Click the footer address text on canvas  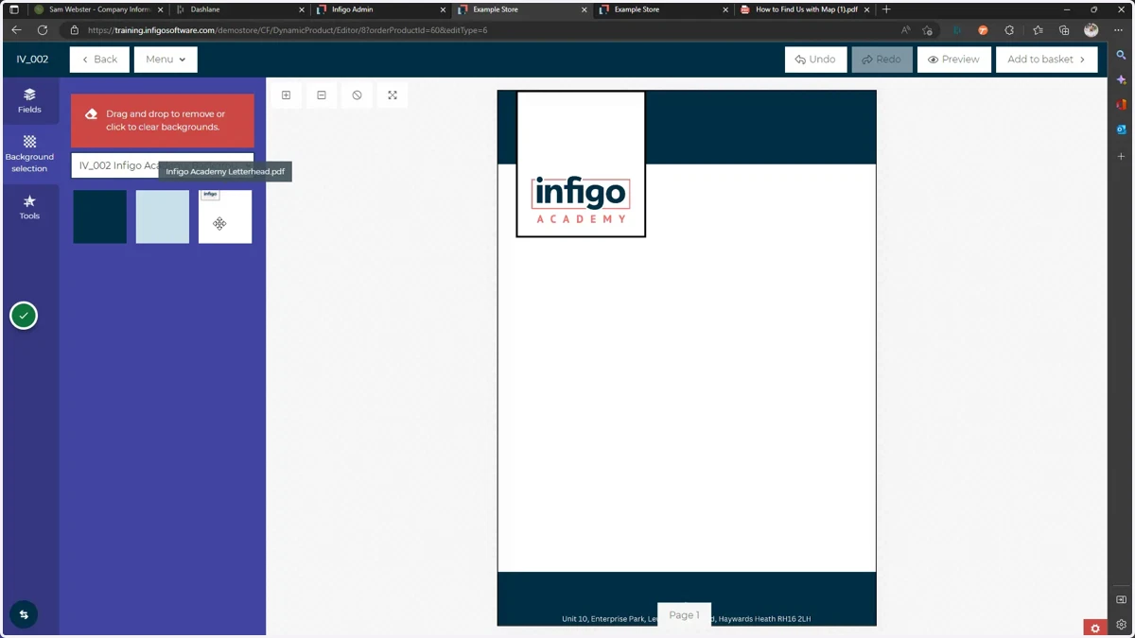coord(686,619)
